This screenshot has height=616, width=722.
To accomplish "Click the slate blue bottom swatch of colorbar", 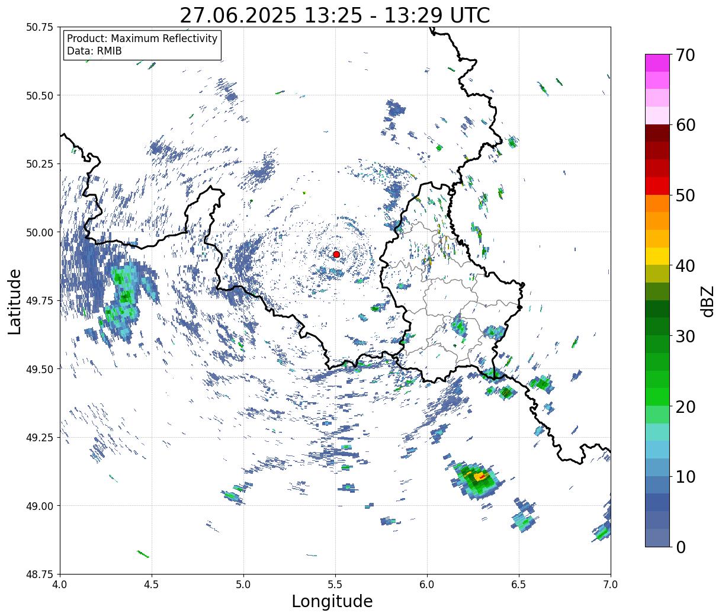I will [x=657, y=537].
